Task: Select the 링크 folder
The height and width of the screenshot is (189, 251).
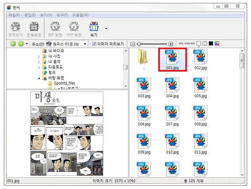Action: [x=52, y=72]
